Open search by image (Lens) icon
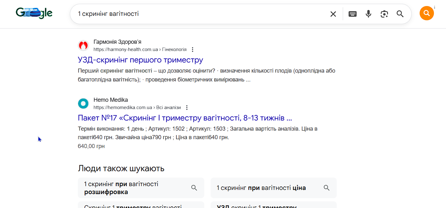446x208 pixels. (384, 14)
